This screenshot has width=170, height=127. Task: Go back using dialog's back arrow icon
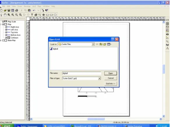coord(97,44)
